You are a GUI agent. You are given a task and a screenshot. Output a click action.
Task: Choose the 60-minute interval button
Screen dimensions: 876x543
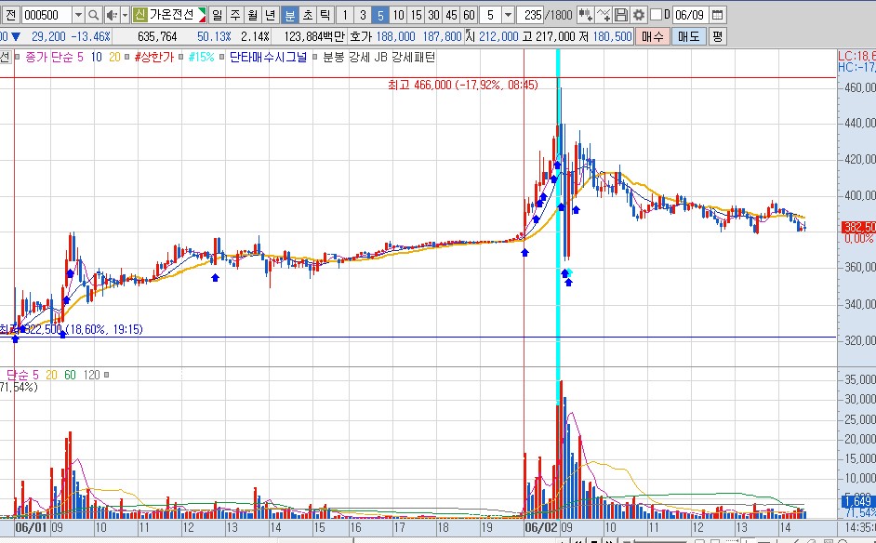coord(470,15)
